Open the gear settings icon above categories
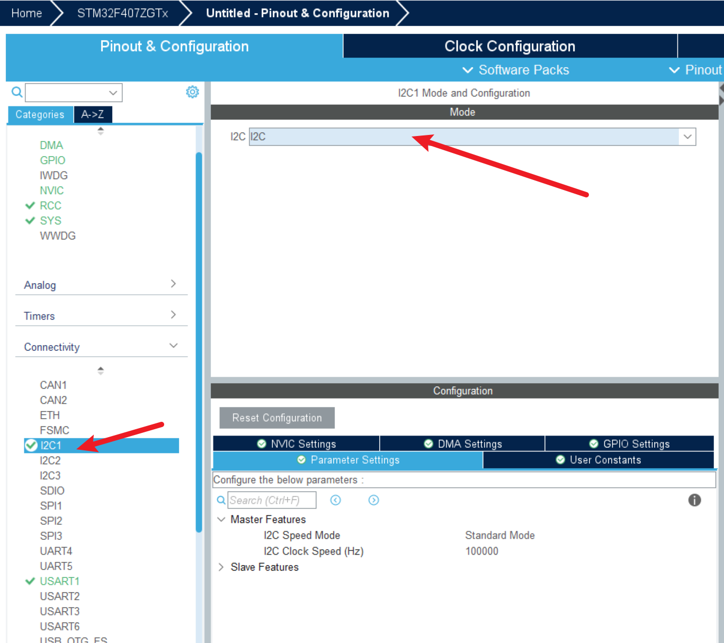The height and width of the screenshot is (643, 724). [192, 92]
